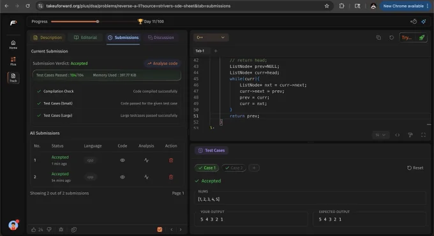
Task: Open the user avatar at sidebar bottom
Action: 13,225
